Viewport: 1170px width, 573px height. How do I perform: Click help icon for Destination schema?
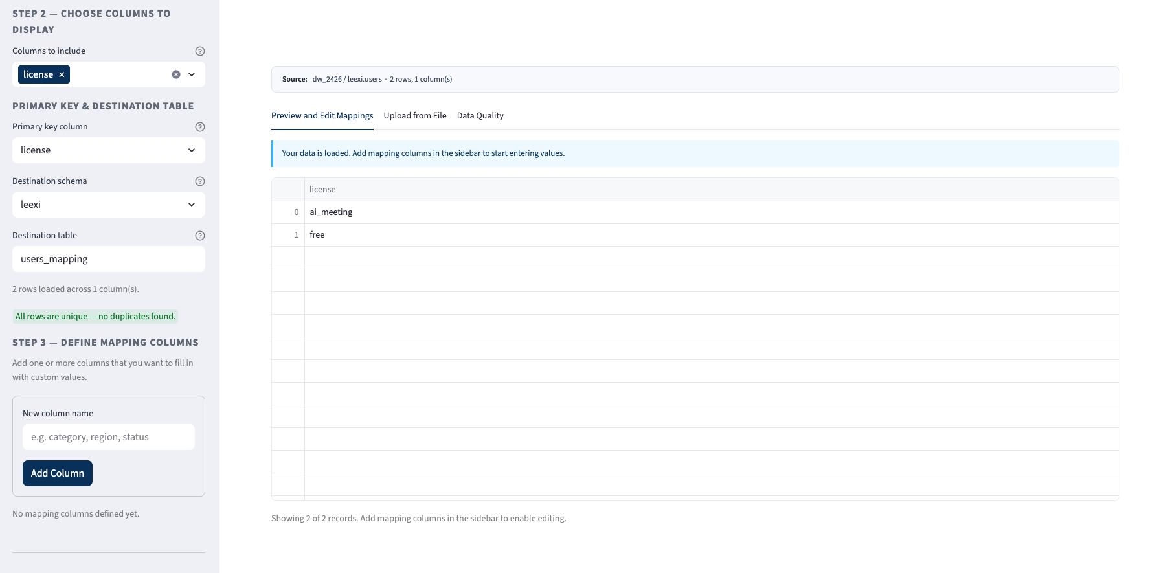tap(200, 181)
